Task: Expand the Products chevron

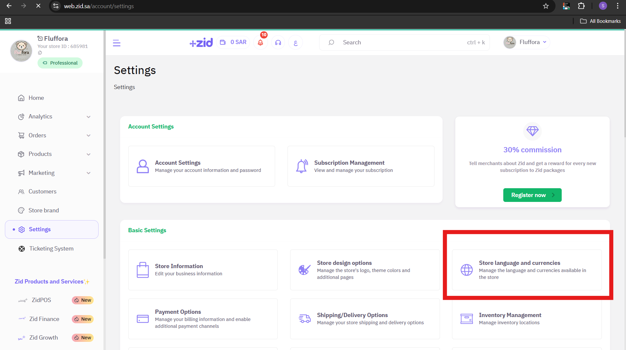Action: click(x=88, y=154)
